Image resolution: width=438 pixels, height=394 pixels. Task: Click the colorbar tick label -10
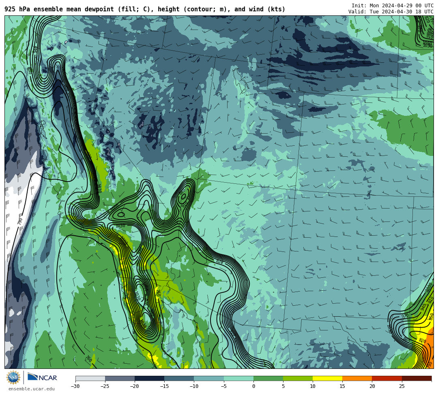[194, 386]
